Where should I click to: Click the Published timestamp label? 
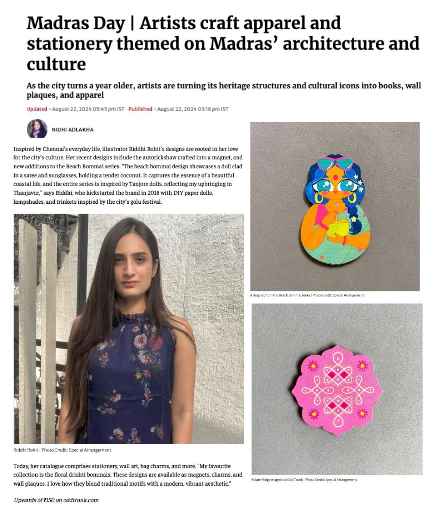[x=140, y=109]
